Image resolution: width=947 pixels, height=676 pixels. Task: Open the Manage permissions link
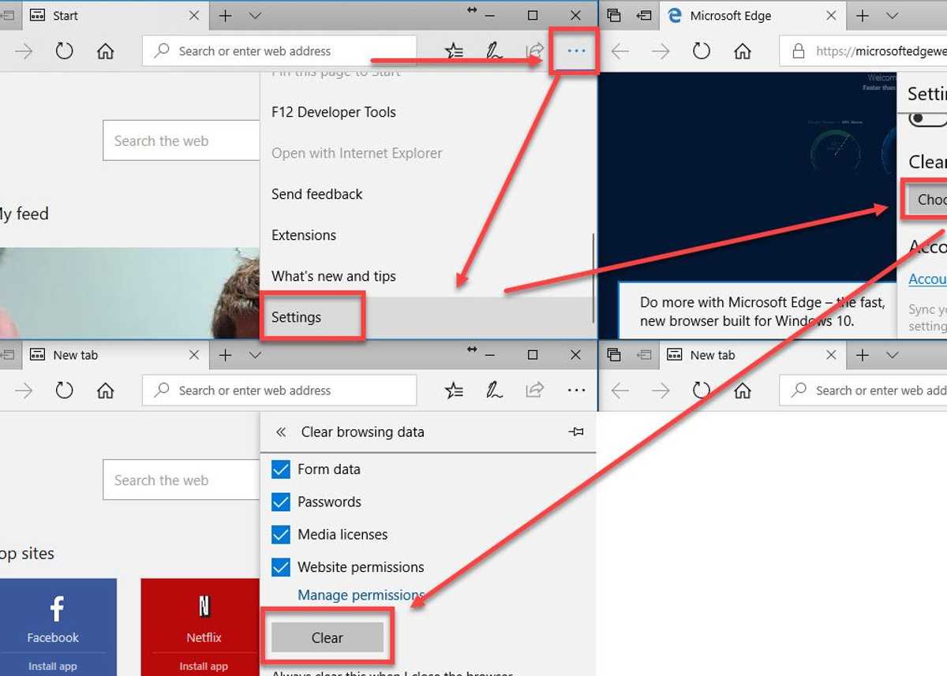pyautogui.click(x=361, y=595)
